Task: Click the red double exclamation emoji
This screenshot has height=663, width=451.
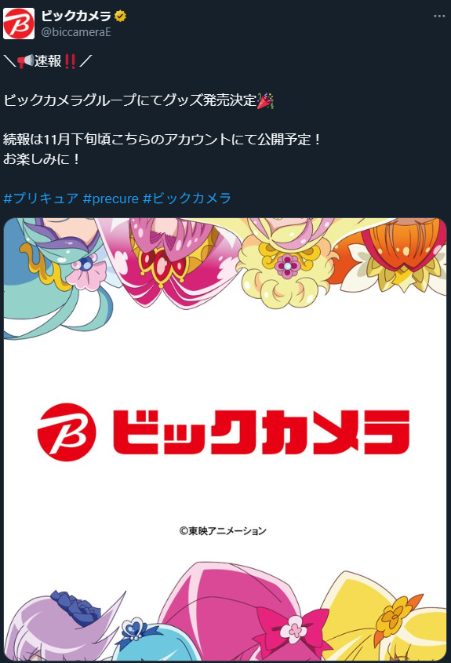Action: click(x=69, y=61)
